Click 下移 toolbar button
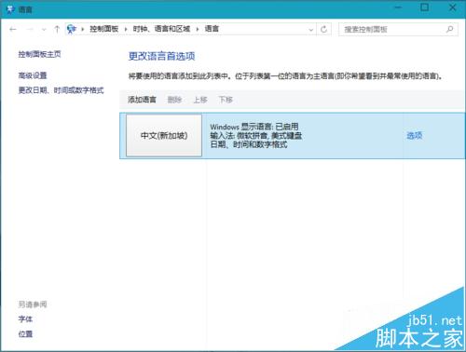The width and height of the screenshot is (466, 352). pyautogui.click(x=226, y=100)
